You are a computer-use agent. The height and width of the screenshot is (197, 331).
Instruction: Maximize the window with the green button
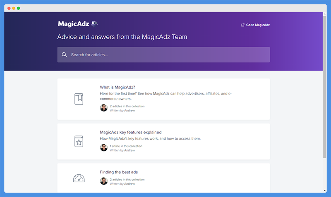click(18, 8)
